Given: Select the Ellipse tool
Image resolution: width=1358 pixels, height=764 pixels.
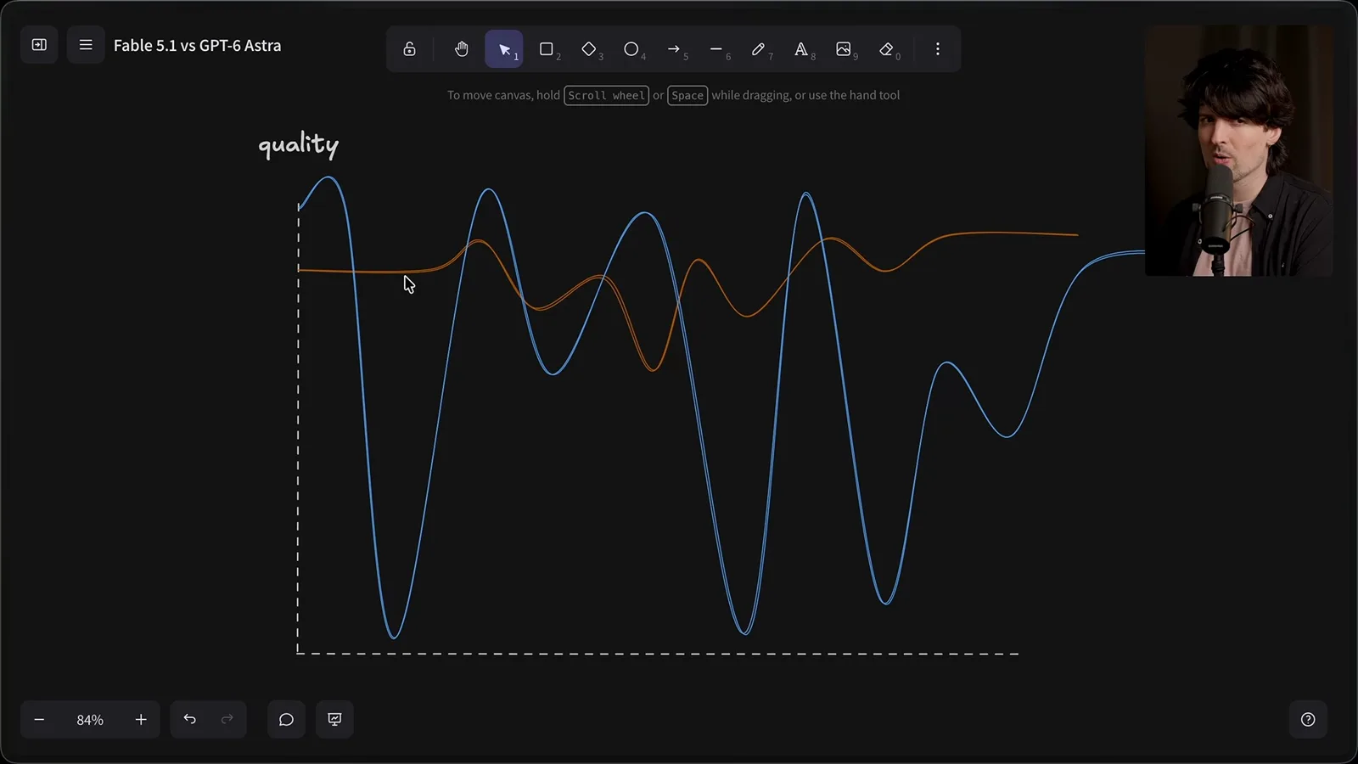Looking at the screenshot, I should pos(631,49).
